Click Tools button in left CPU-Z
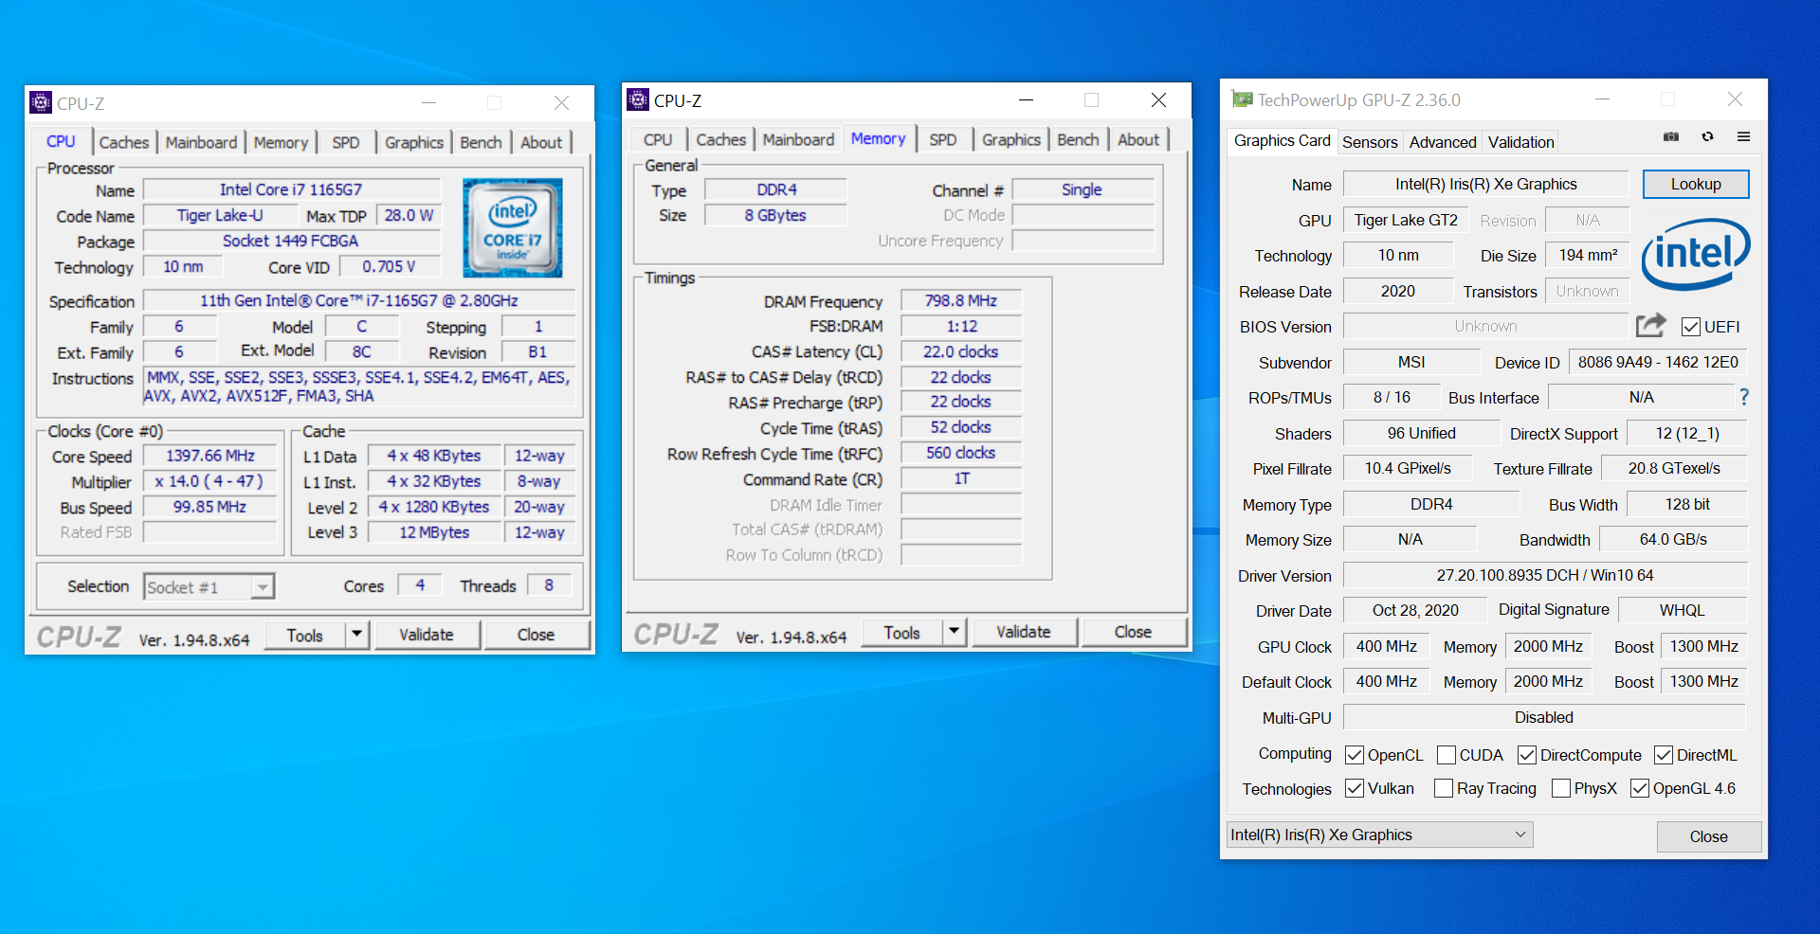1820x934 pixels. (x=304, y=635)
